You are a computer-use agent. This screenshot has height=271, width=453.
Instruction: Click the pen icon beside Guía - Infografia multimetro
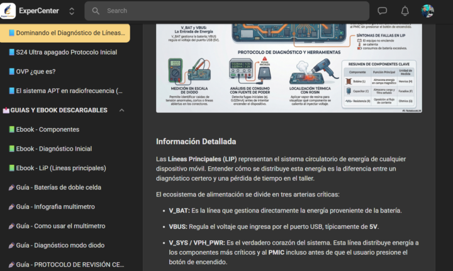pos(11,206)
